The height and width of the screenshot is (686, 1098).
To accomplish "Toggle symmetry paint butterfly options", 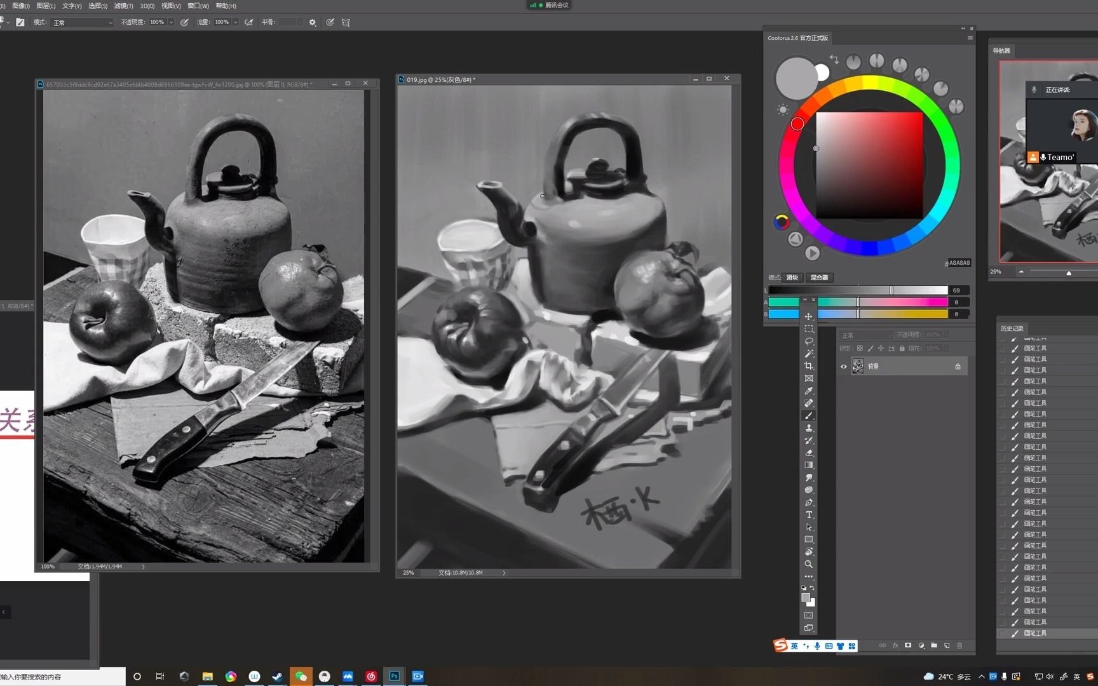I will [x=346, y=22].
